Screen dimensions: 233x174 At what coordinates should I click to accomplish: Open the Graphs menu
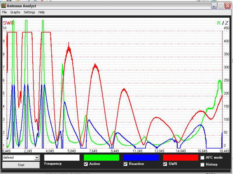pos(15,12)
